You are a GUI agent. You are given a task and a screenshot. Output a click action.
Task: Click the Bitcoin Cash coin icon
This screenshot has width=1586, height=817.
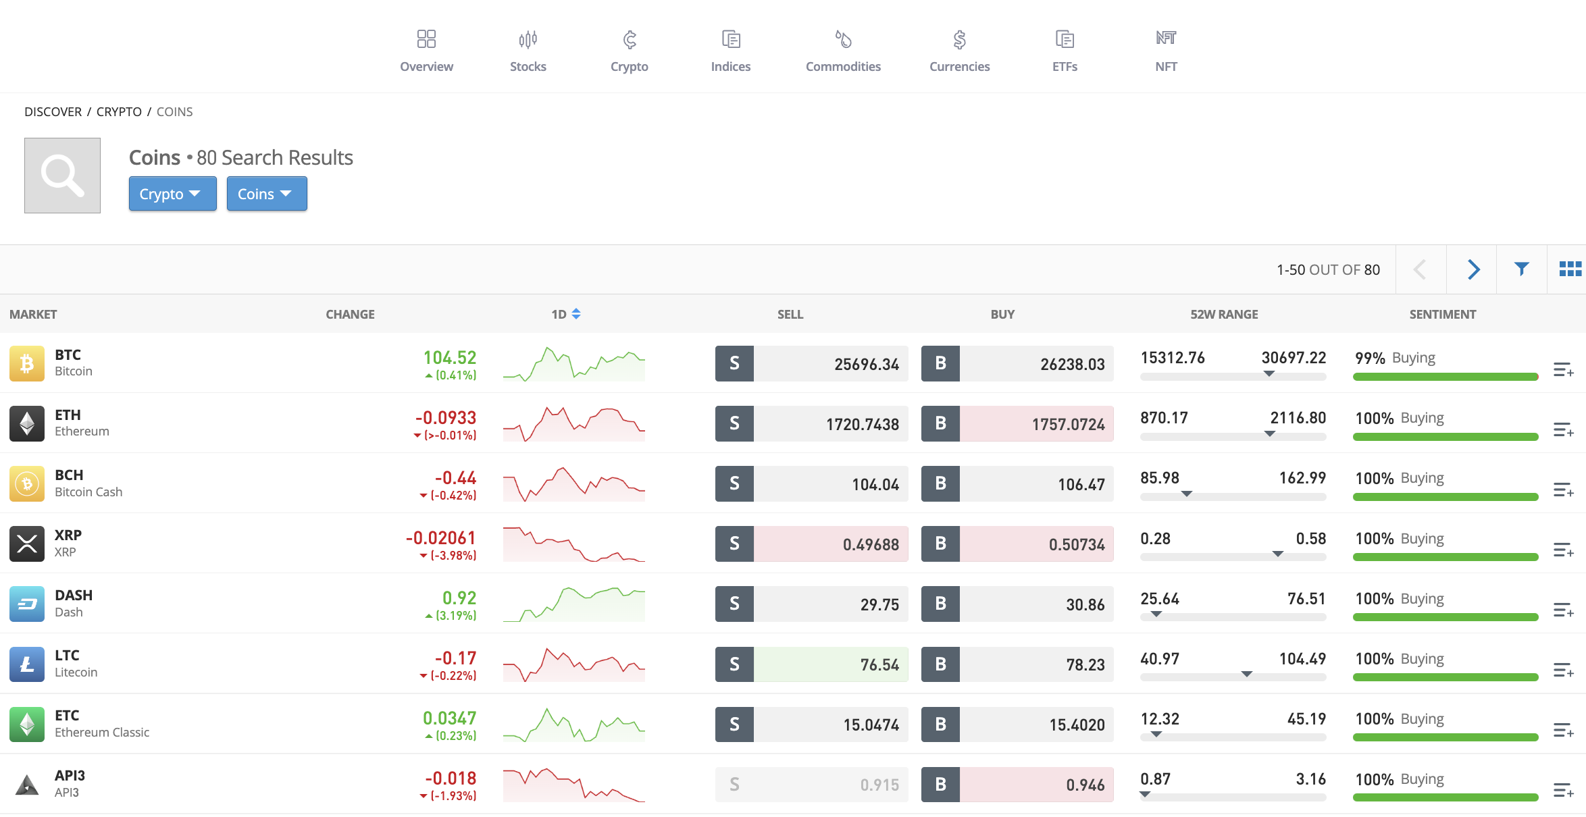click(x=27, y=483)
